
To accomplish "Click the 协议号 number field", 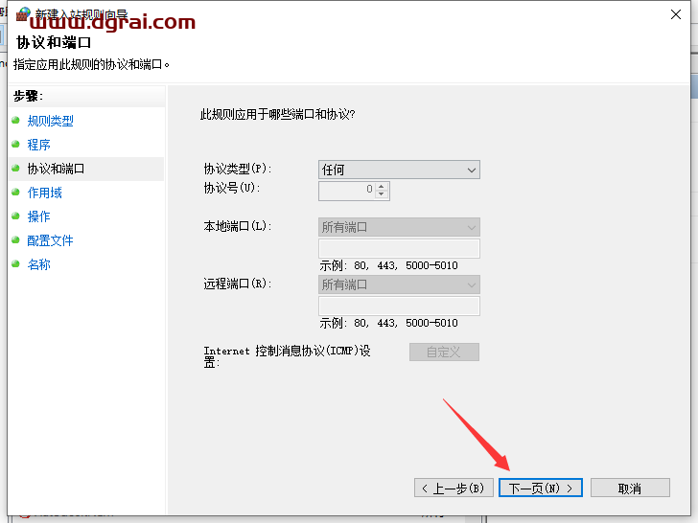I will (348, 191).
